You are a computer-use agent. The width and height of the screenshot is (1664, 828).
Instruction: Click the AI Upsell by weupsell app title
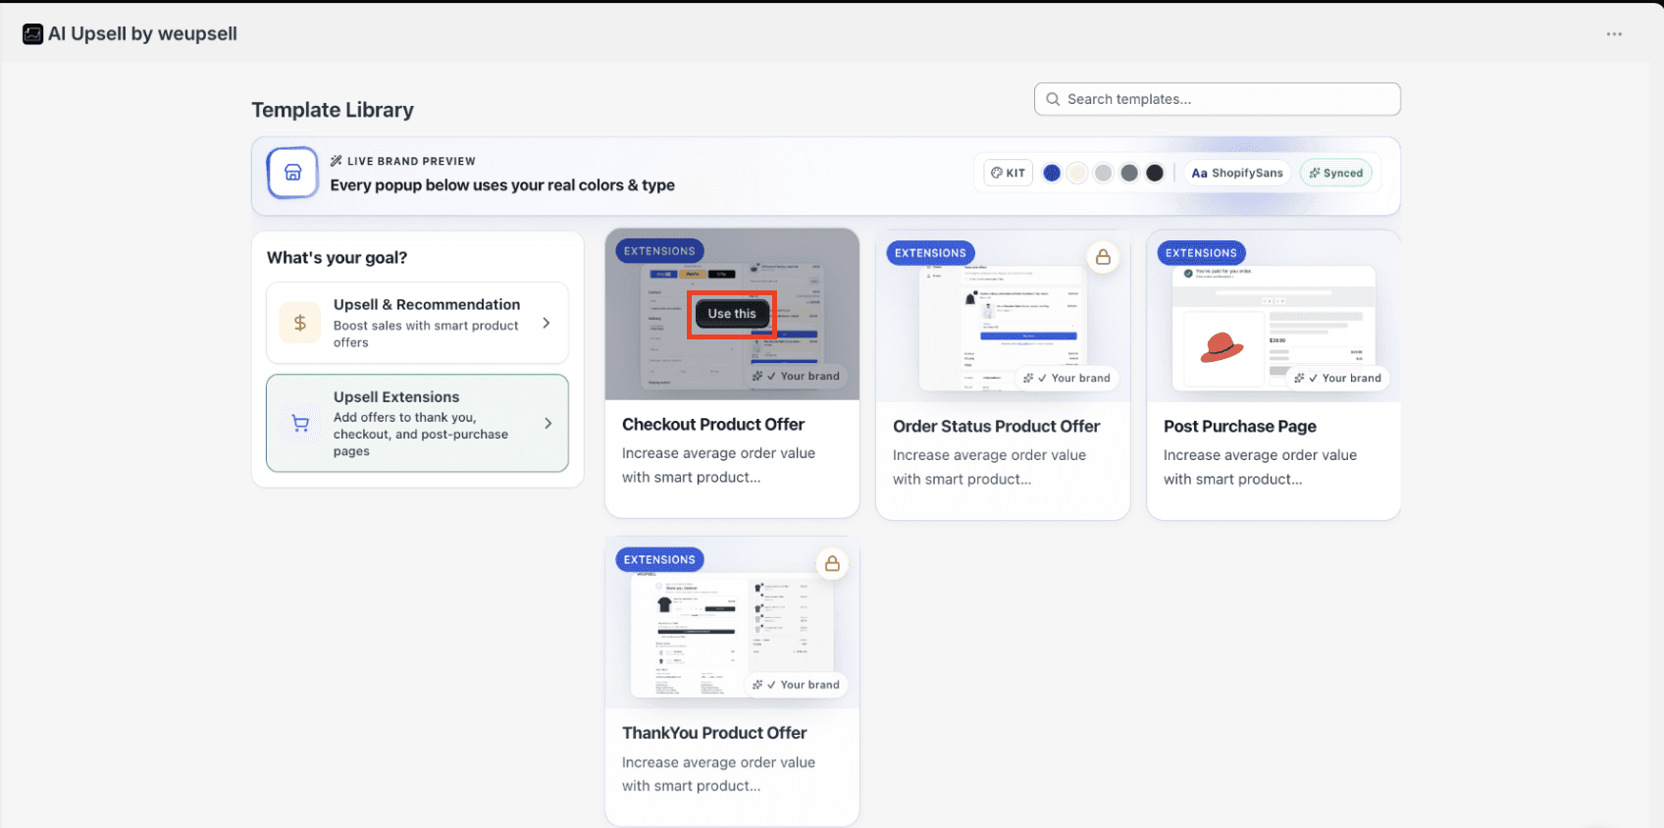[x=143, y=34]
